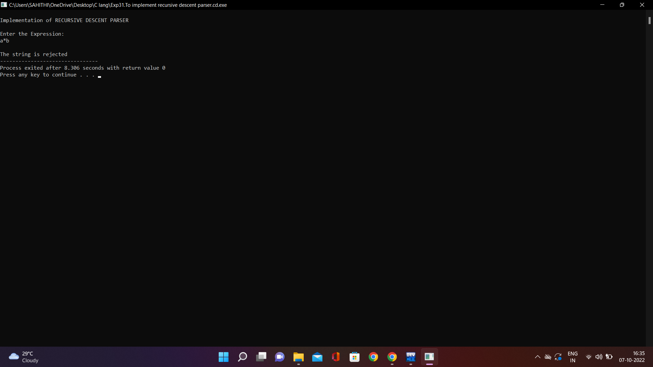The height and width of the screenshot is (367, 653).
Task: Open Microsoft Store from the taskbar
Action: [x=354, y=357]
